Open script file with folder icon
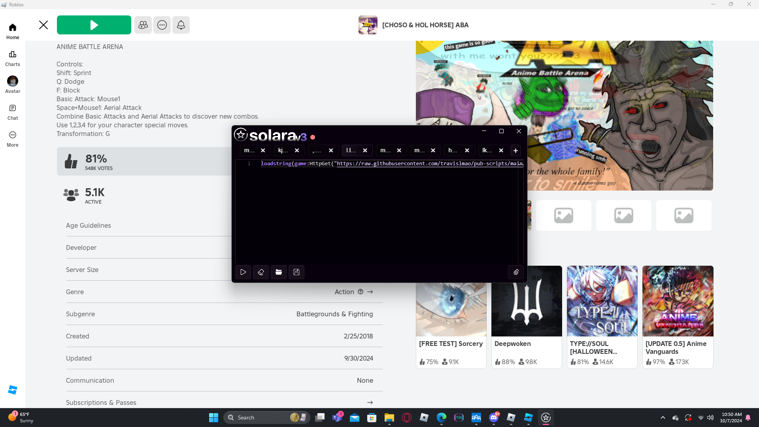The image size is (759, 427). (x=279, y=272)
